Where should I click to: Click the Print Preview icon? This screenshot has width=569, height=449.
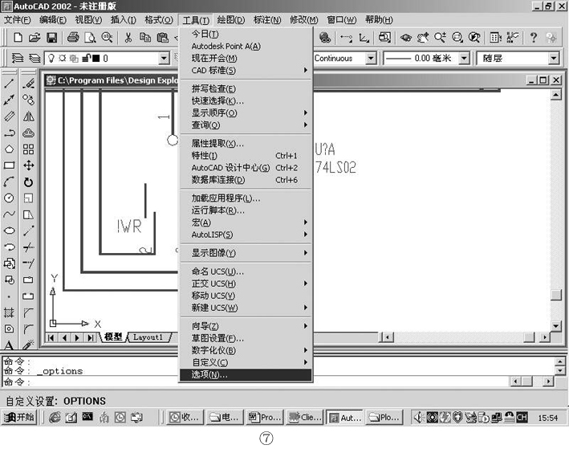pos(90,38)
